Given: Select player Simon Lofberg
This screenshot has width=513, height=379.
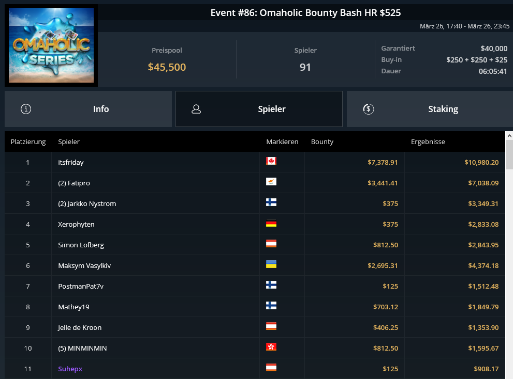Looking at the screenshot, I should 81,245.
